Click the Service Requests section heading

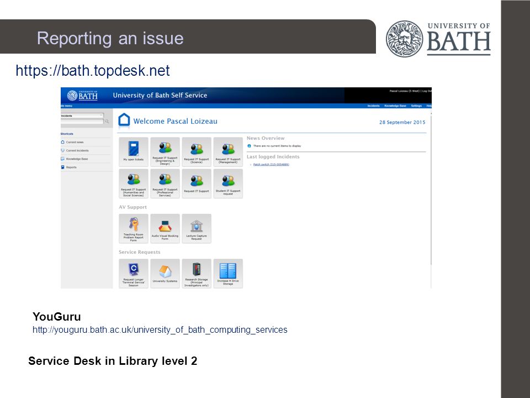coord(140,252)
